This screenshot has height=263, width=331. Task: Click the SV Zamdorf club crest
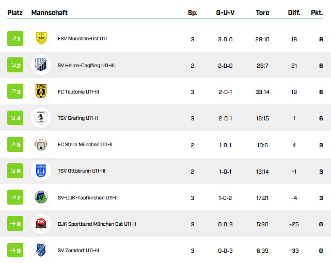click(x=41, y=250)
